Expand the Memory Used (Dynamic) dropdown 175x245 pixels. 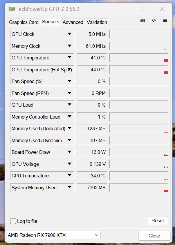[x=69, y=140]
